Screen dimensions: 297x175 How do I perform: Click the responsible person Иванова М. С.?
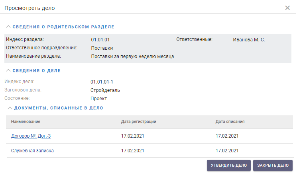tap(249, 40)
